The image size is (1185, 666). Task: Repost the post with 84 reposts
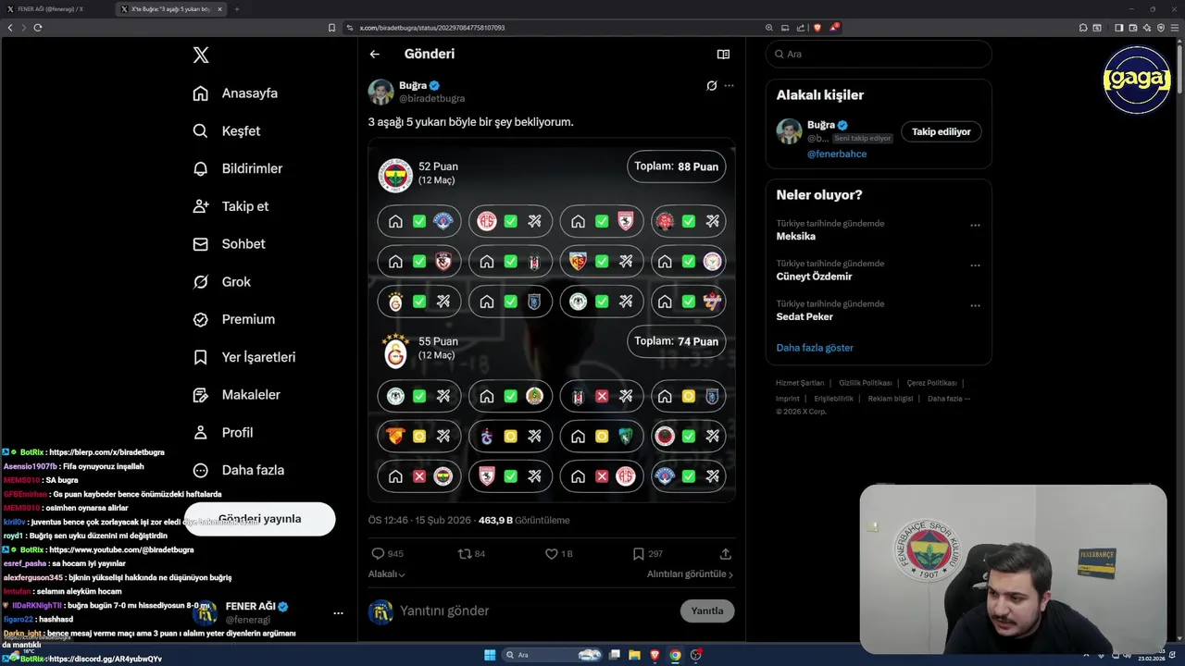click(465, 553)
